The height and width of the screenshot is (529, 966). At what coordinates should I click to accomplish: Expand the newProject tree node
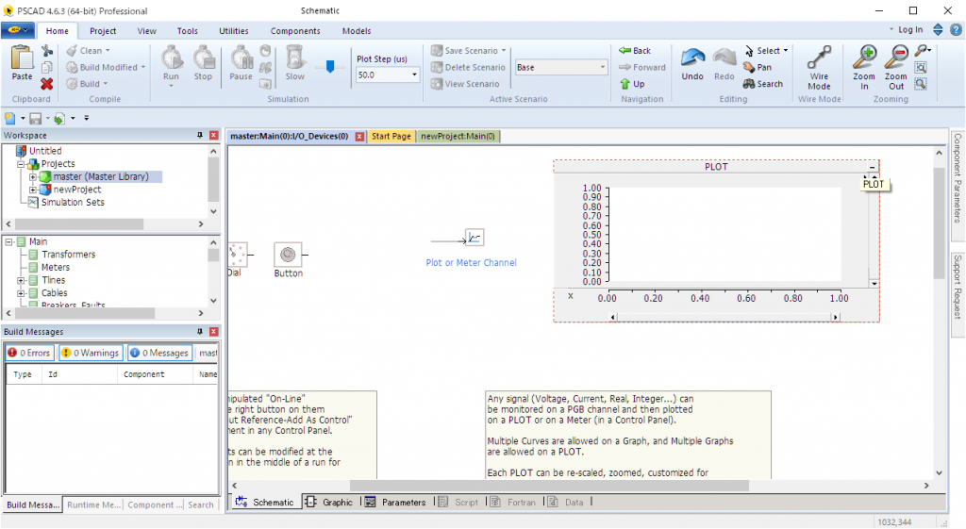[33, 190]
